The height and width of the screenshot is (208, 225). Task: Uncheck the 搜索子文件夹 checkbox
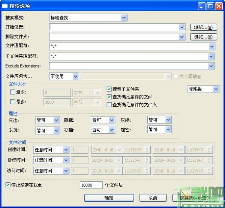pyautogui.click(x=109, y=89)
